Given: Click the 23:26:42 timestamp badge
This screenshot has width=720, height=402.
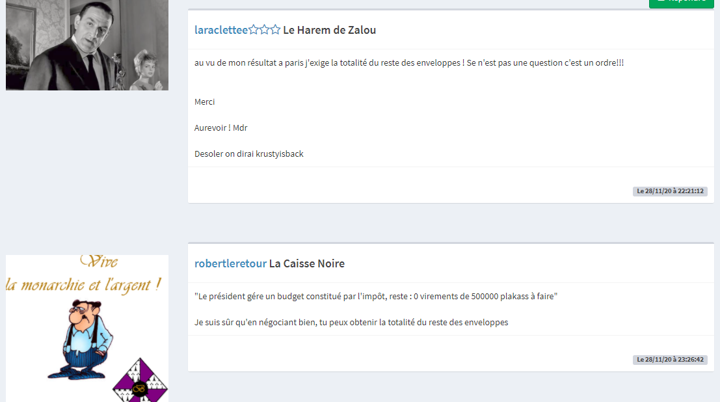Looking at the screenshot, I should tap(670, 360).
